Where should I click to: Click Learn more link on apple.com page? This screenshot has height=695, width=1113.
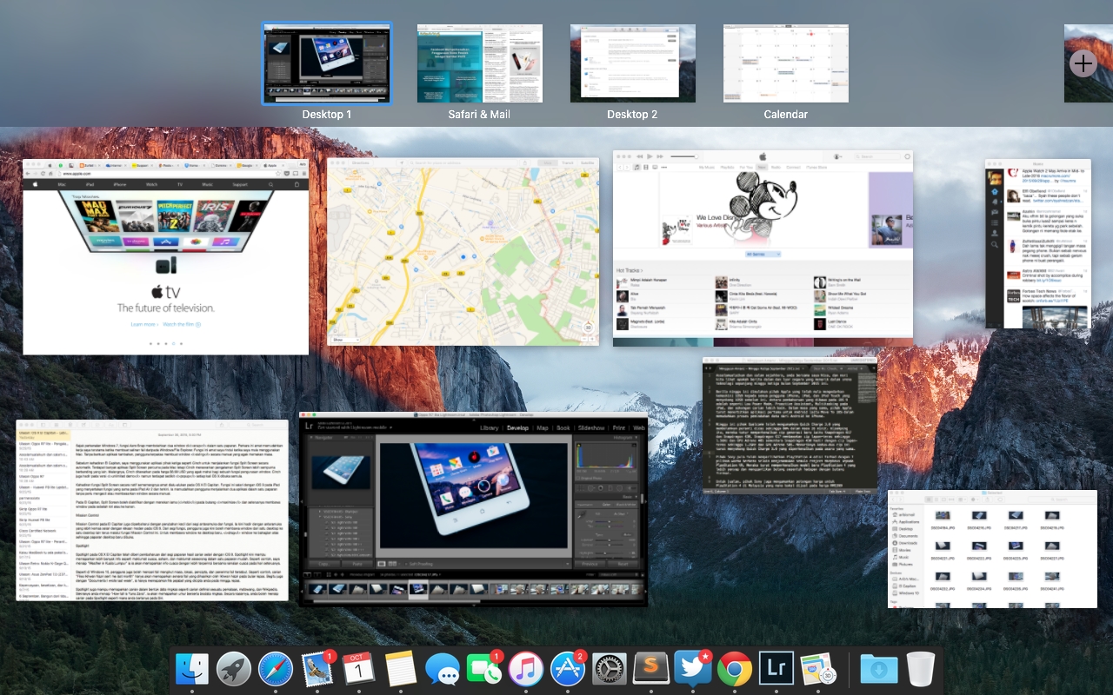[x=144, y=324]
